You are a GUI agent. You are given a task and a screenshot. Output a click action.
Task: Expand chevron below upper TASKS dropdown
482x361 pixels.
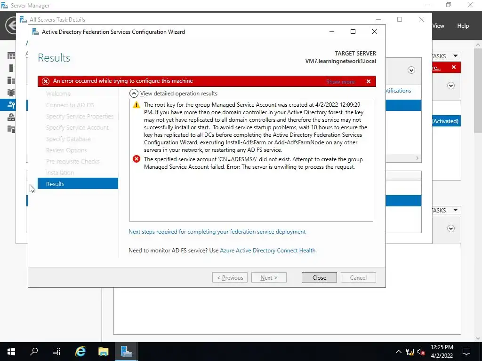pyautogui.click(x=451, y=86)
